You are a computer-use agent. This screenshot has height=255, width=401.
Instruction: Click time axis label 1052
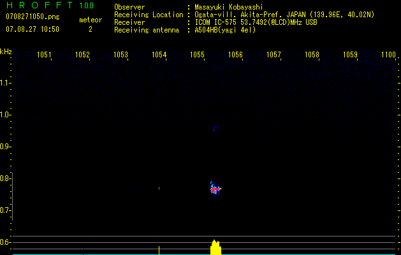pos(83,55)
